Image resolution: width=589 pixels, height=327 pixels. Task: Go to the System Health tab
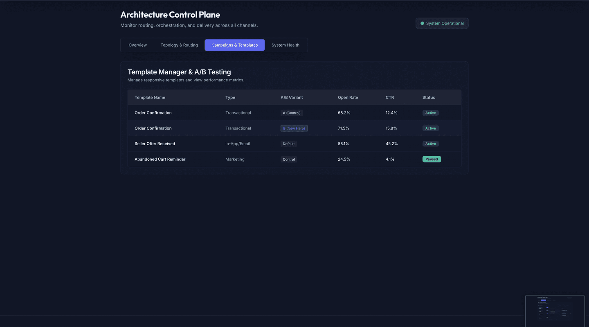[x=285, y=45]
